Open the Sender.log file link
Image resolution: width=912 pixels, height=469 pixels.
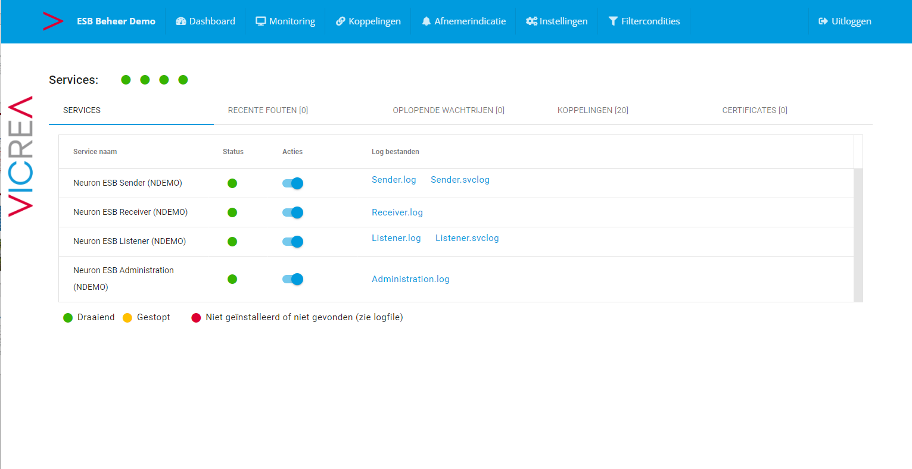coord(394,180)
